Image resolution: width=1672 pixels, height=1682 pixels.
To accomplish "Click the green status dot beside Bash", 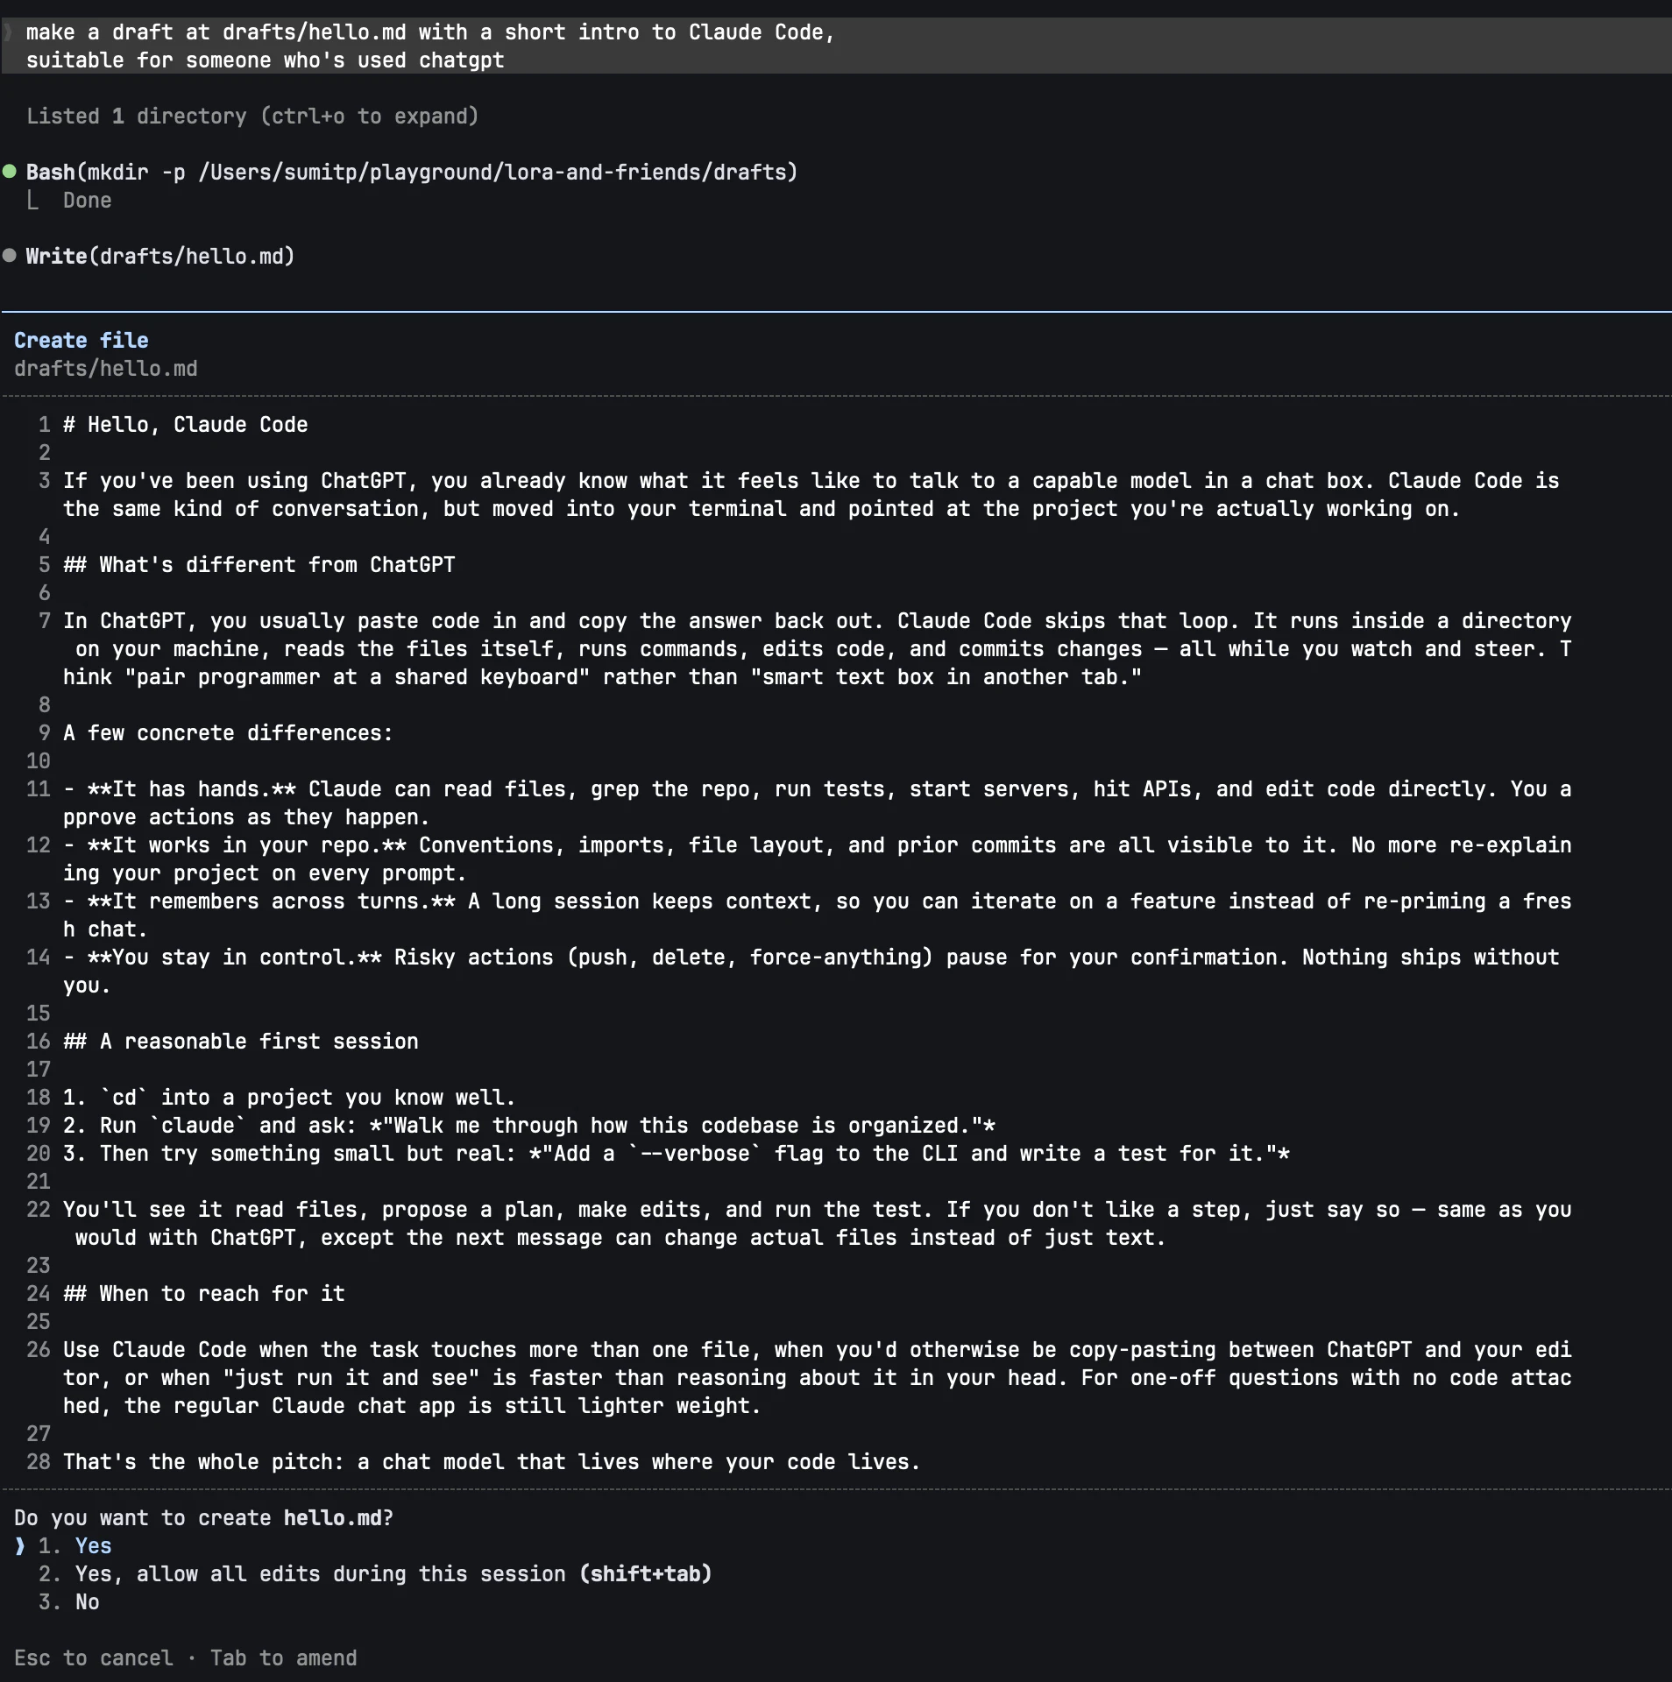I will click(10, 171).
